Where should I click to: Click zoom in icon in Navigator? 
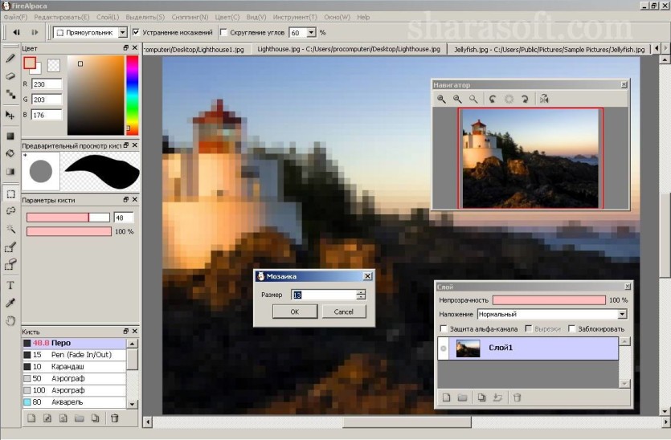(441, 100)
